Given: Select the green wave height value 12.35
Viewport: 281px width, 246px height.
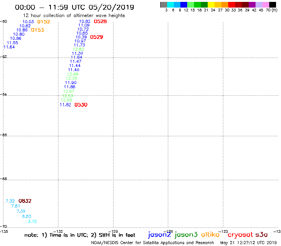Looking at the screenshot, I should [72, 78].
